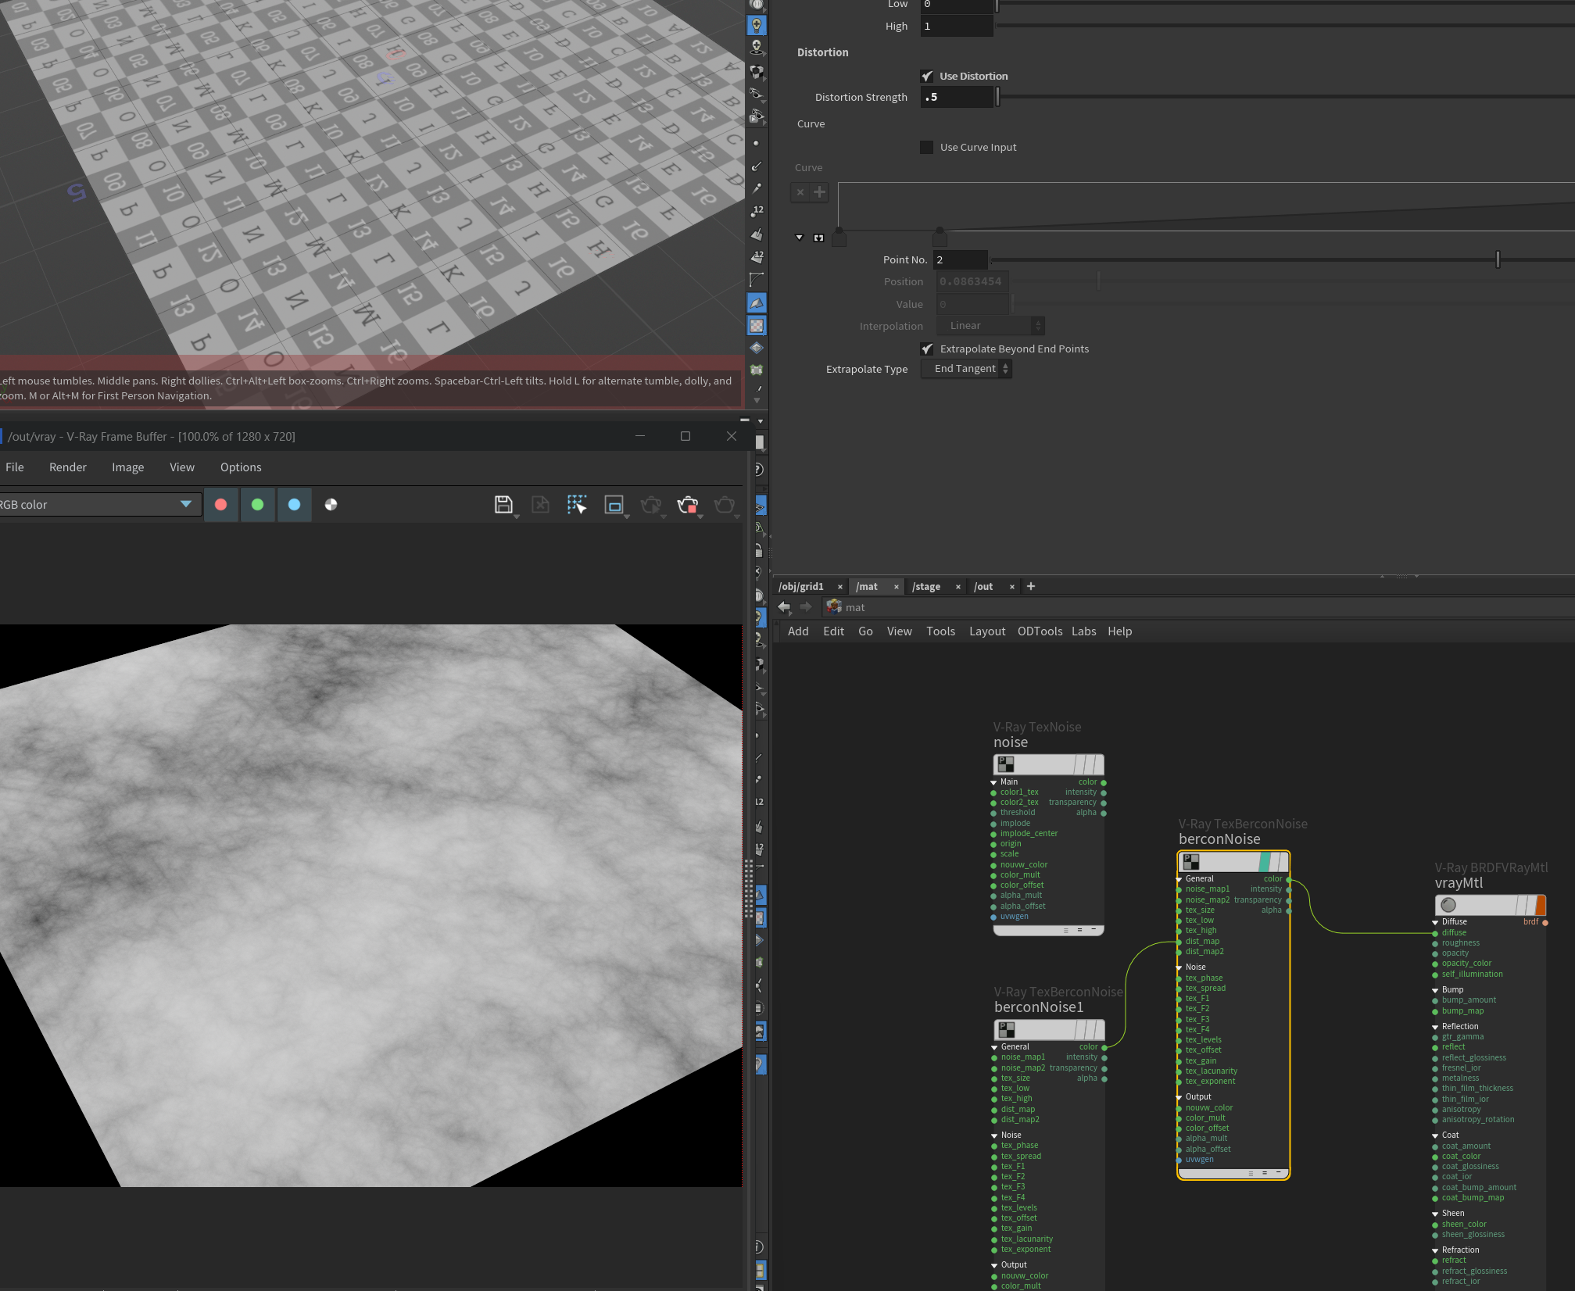This screenshot has height=1291, width=1575.
Task: Save the image in V-Ray Frame Buffer
Action: click(504, 505)
